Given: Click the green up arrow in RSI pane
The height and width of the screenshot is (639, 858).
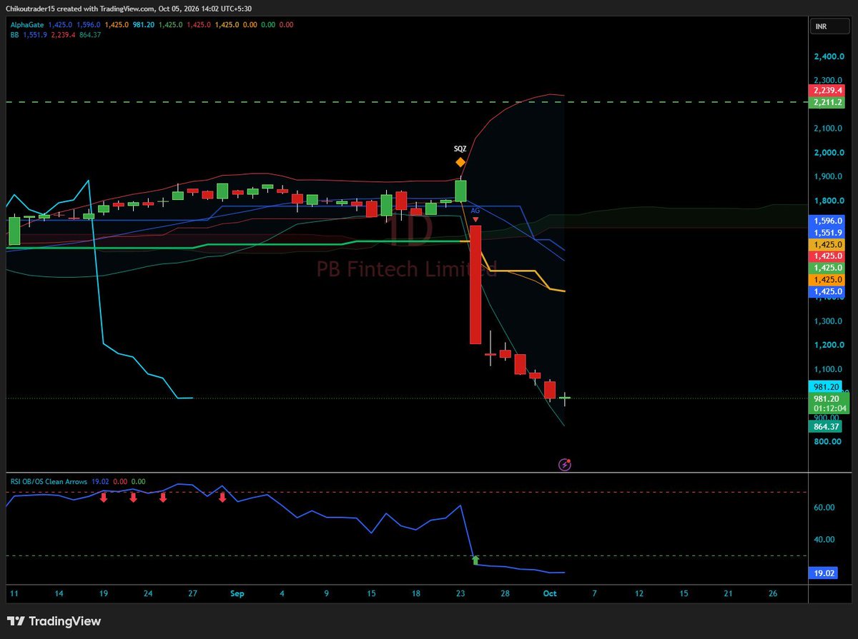Looking at the screenshot, I should tap(475, 560).
